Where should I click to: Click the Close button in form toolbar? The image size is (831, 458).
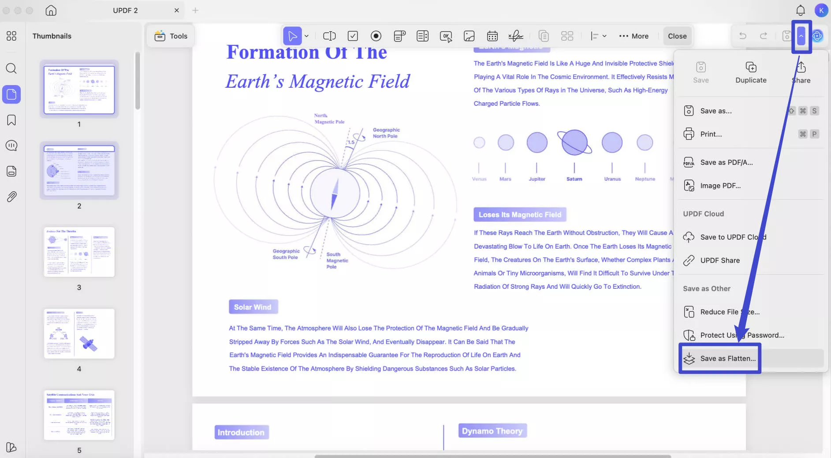(677, 36)
